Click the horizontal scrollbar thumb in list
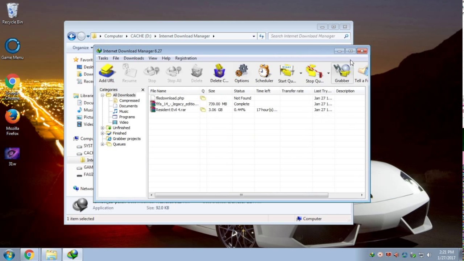Screen dimensions: 464x261 [x=241, y=195]
